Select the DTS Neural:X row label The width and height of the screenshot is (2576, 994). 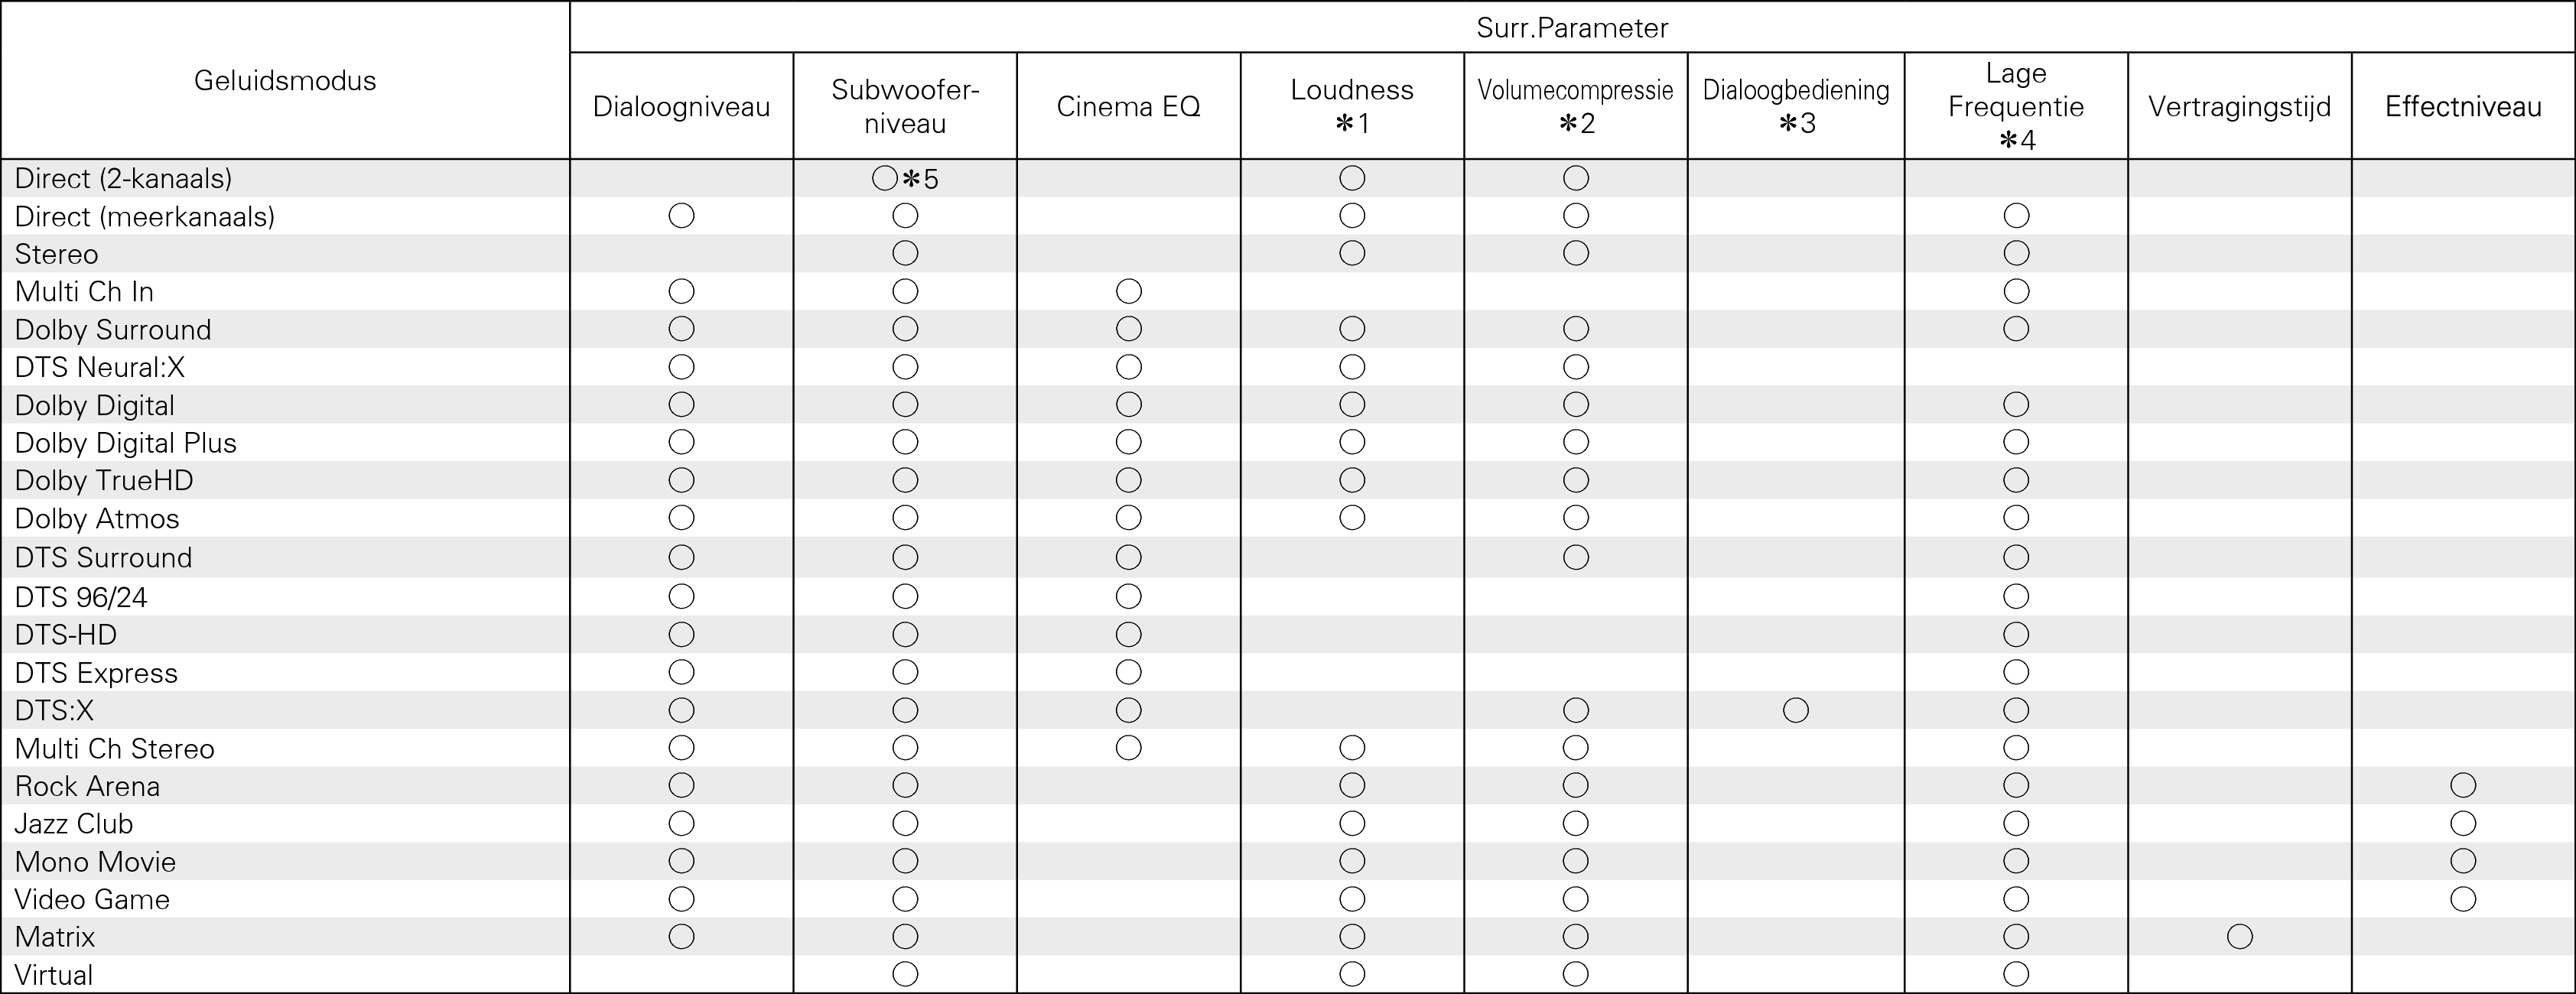(100, 368)
